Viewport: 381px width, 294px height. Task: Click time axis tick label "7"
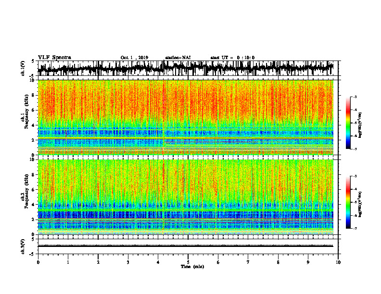[248, 262]
